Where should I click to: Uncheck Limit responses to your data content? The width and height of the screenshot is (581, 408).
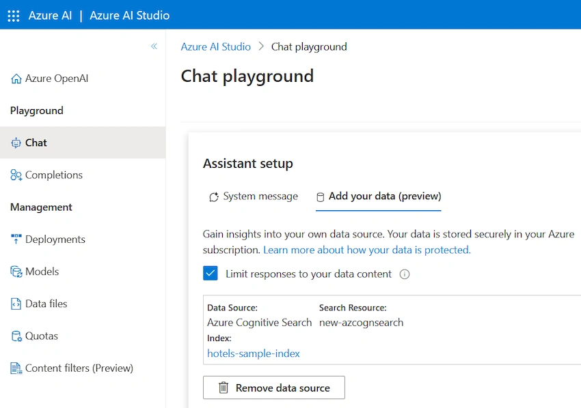pyautogui.click(x=210, y=274)
